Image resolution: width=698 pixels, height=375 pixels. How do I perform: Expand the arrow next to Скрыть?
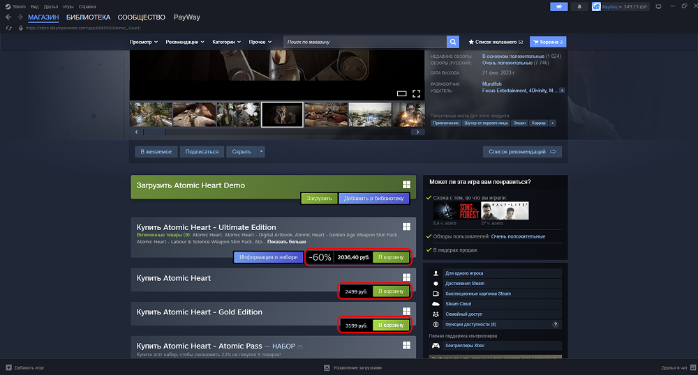coord(261,151)
